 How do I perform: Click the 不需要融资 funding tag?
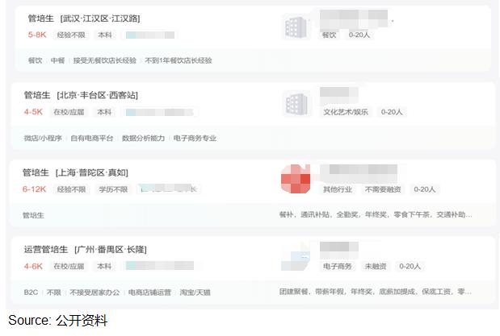[383, 189]
